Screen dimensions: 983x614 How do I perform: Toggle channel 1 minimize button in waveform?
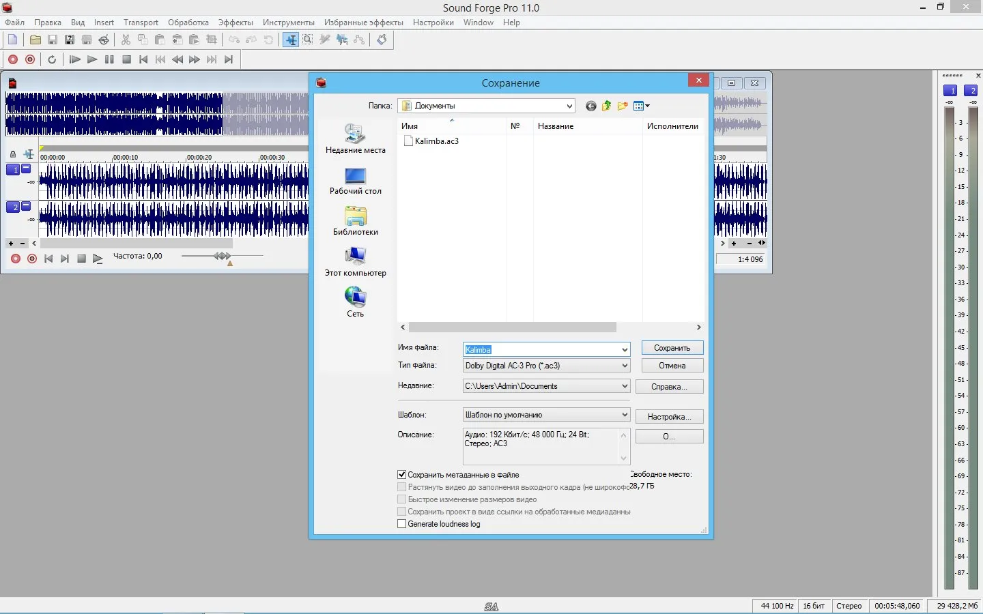26,169
